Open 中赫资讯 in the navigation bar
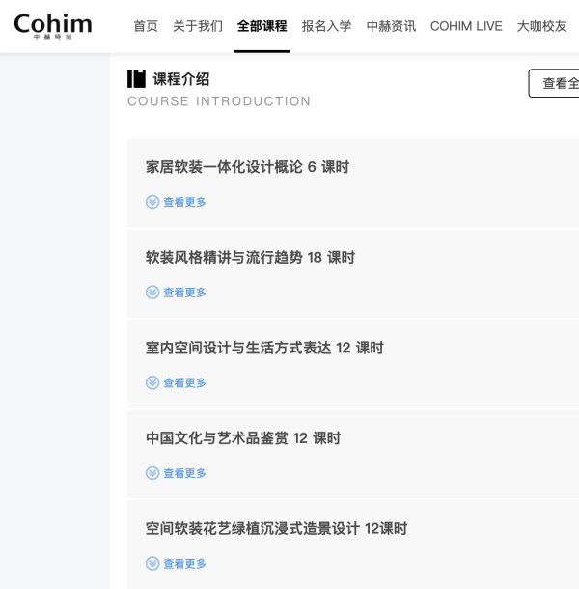 tap(391, 26)
